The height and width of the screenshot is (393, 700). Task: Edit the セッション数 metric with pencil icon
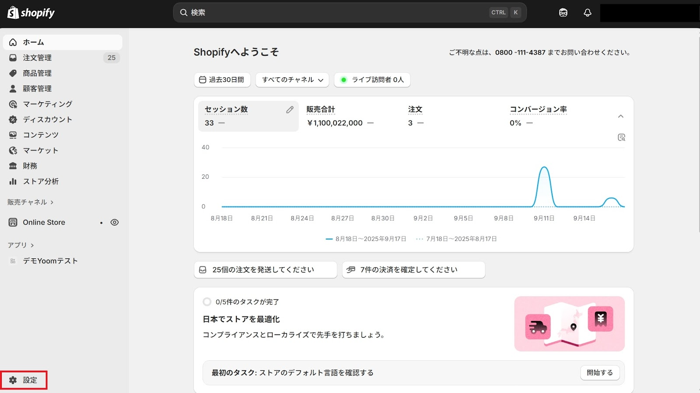(x=290, y=110)
